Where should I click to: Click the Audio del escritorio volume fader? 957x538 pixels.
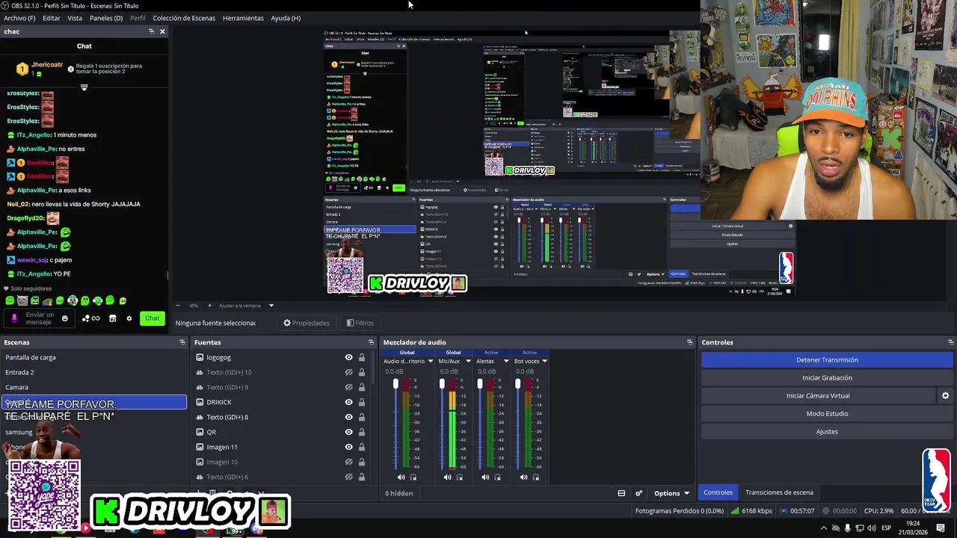coord(396,384)
